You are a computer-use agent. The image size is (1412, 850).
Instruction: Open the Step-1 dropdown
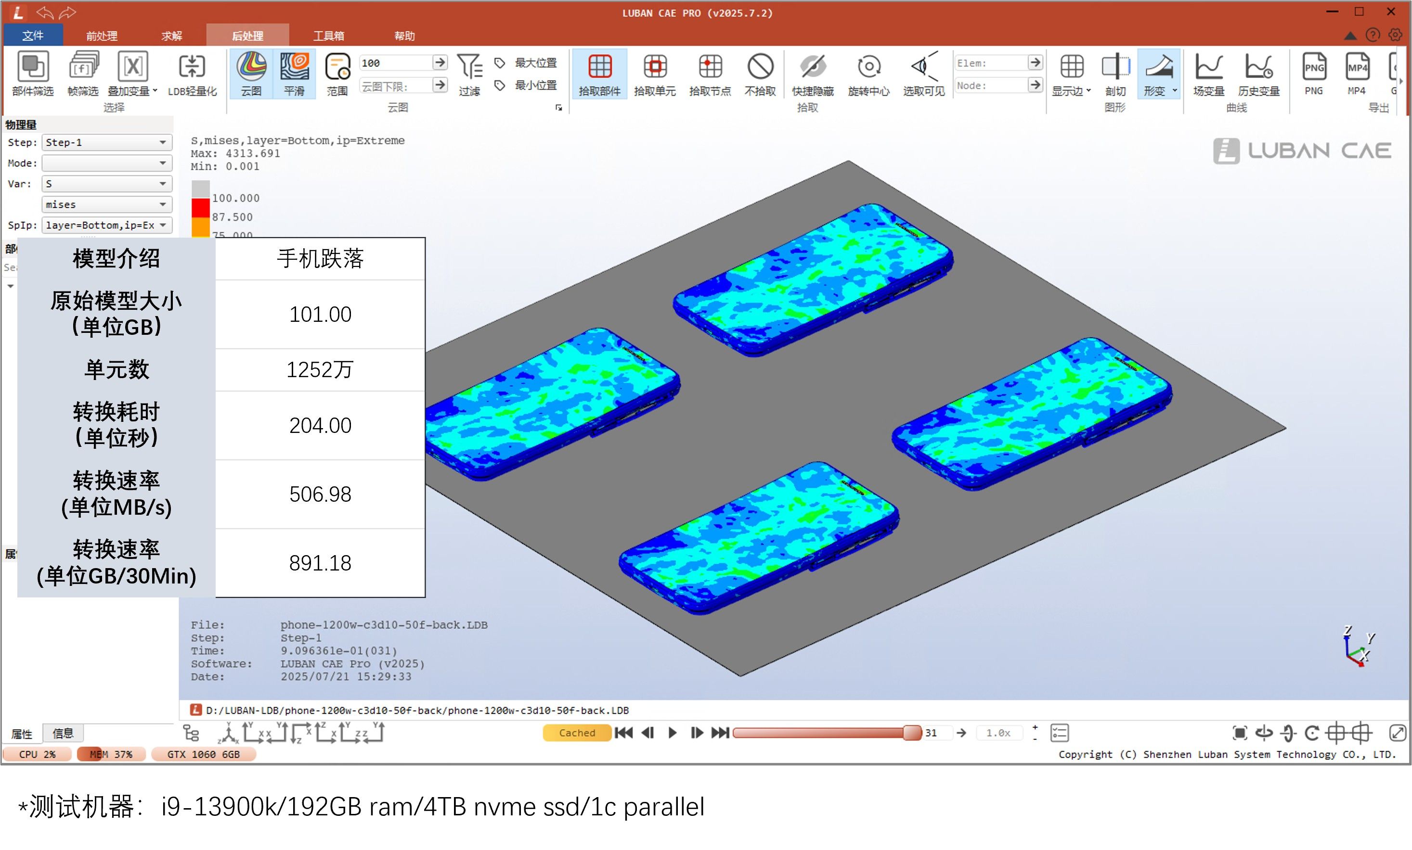pos(106,142)
